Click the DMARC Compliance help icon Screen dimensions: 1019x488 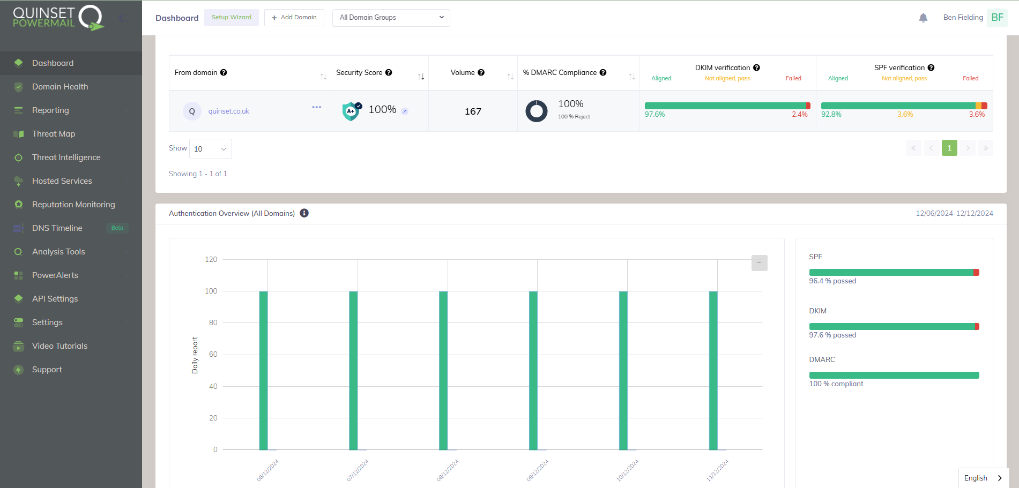pos(603,72)
